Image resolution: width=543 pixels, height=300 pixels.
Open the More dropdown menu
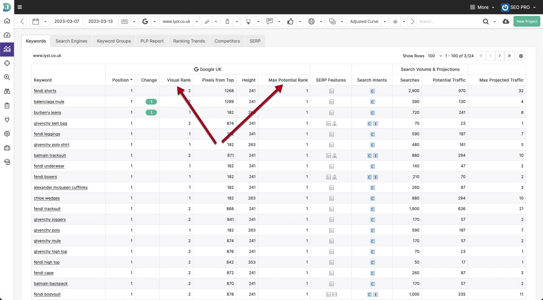pyautogui.click(x=482, y=7)
